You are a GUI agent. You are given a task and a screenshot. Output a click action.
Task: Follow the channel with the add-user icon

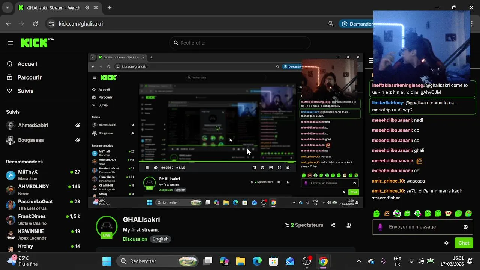[349, 225]
